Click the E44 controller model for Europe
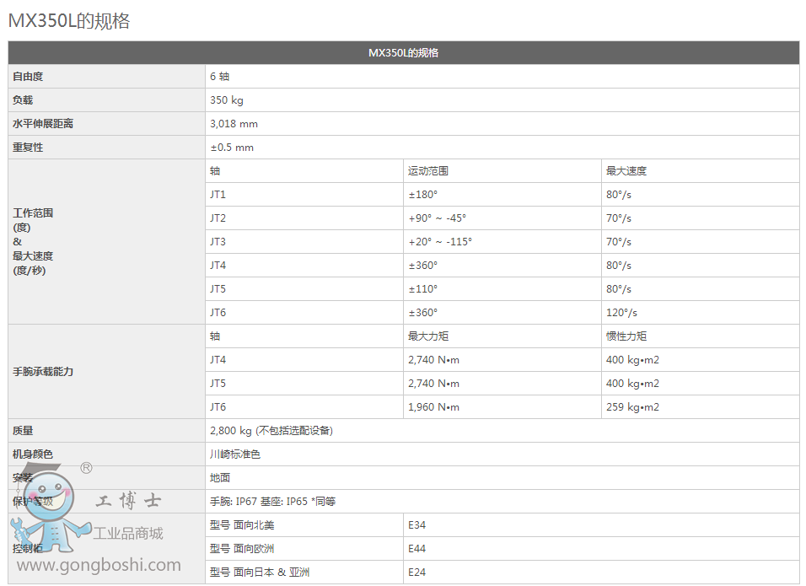The width and height of the screenshot is (806, 586). click(x=416, y=549)
